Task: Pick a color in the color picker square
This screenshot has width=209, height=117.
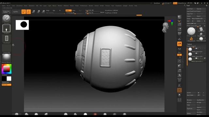Action: (7, 69)
